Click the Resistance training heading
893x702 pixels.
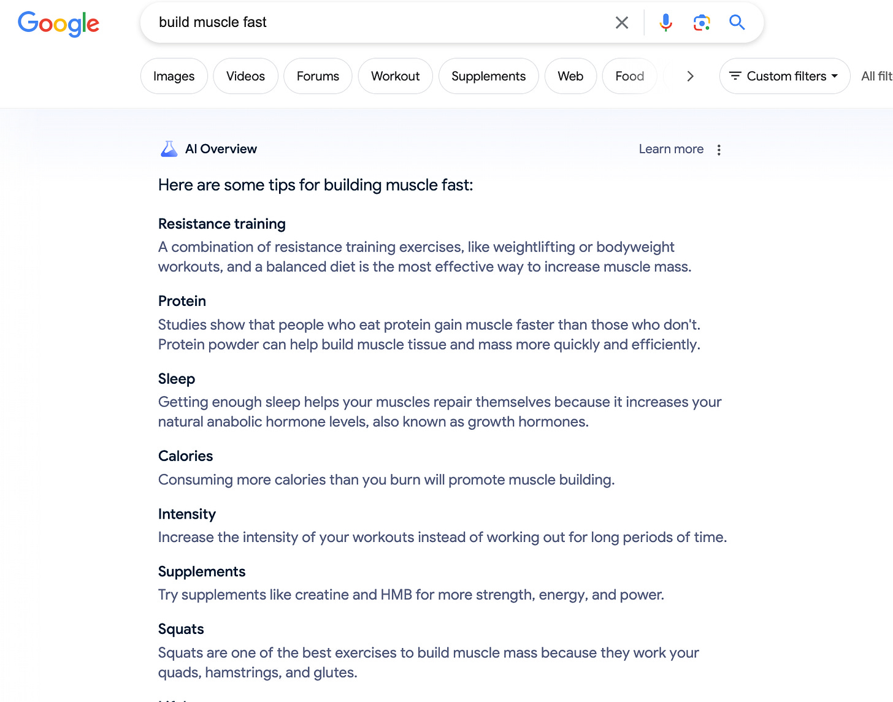222,224
